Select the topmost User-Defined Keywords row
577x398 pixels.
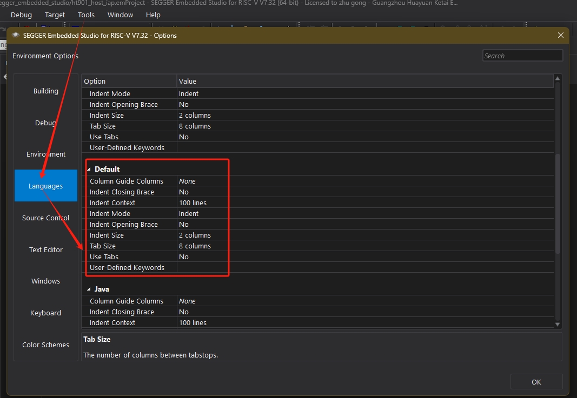coord(318,147)
